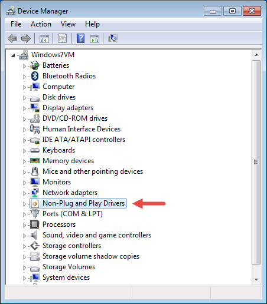Select the DVD/CD-ROM drives label

coord(75,118)
